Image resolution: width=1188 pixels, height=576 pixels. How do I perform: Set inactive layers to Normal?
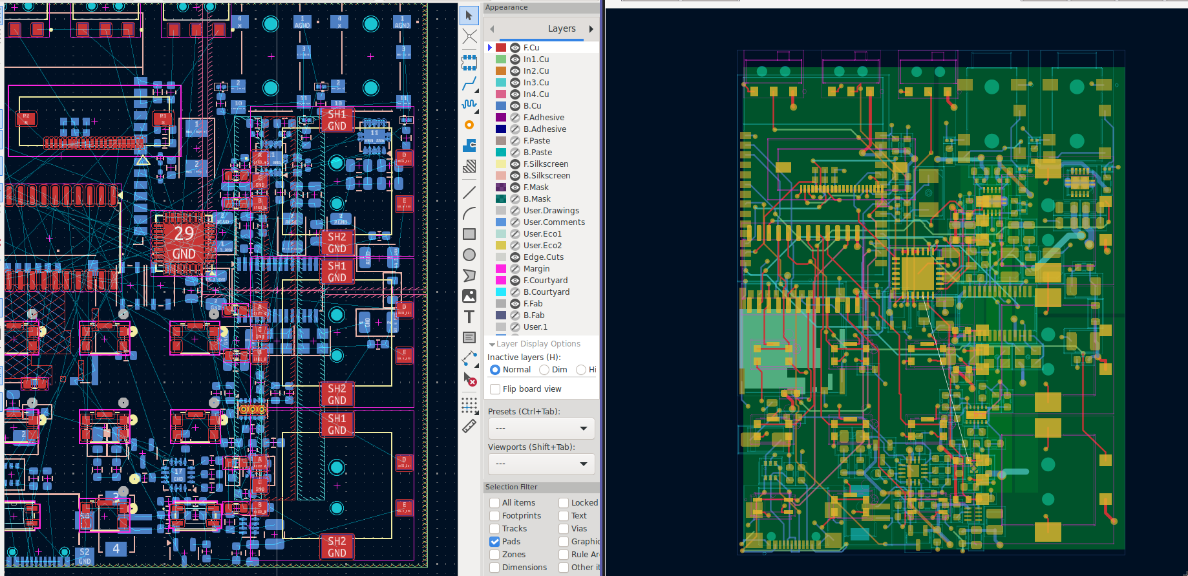[x=495, y=370]
